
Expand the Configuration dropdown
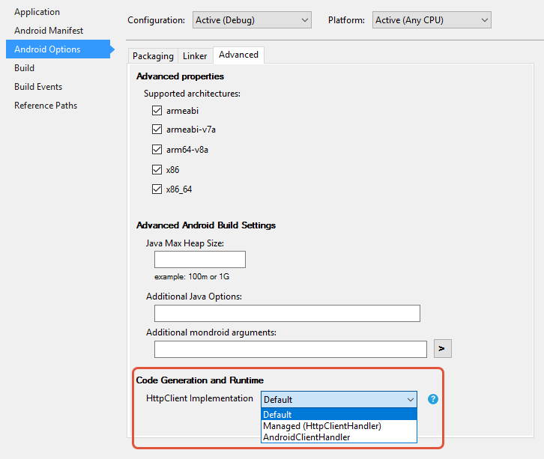click(x=252, y=20)
